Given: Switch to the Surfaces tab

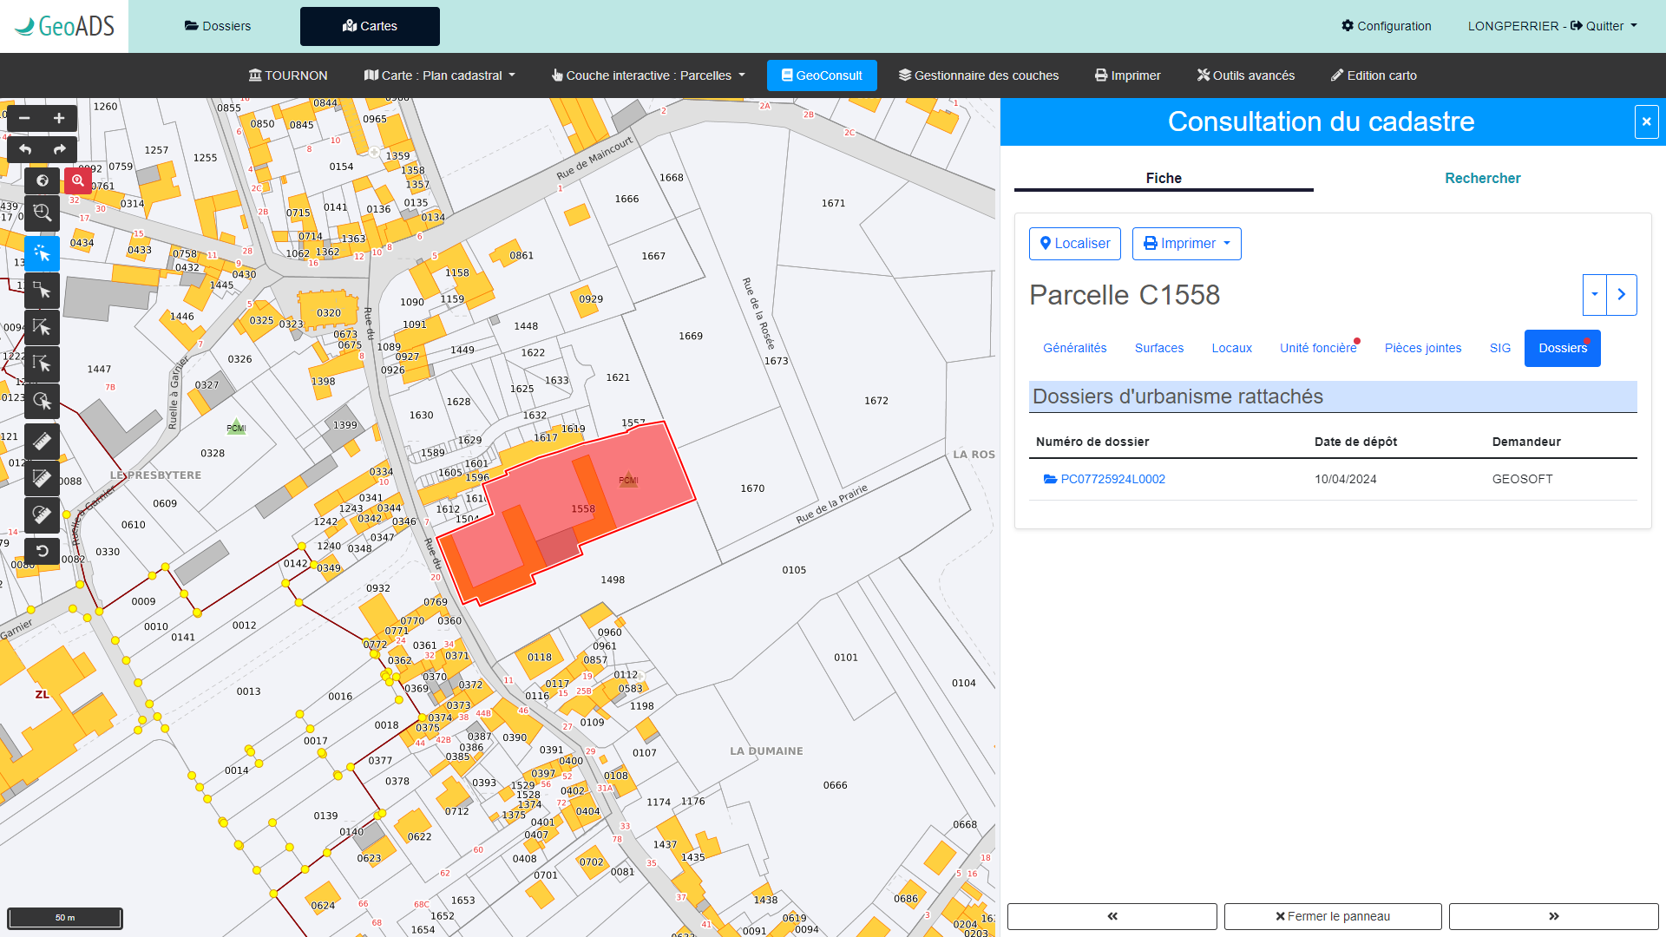Looking at the screenshot, I should tap(1158, 348).
